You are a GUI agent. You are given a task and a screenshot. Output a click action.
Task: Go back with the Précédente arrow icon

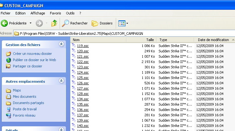(x=4, y=23)
